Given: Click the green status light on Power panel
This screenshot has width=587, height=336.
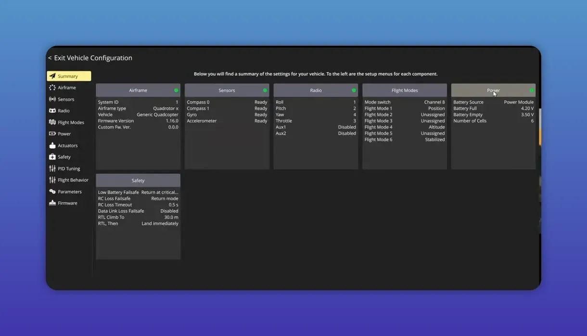Looking at the screenshot, I should click(532, 90).
